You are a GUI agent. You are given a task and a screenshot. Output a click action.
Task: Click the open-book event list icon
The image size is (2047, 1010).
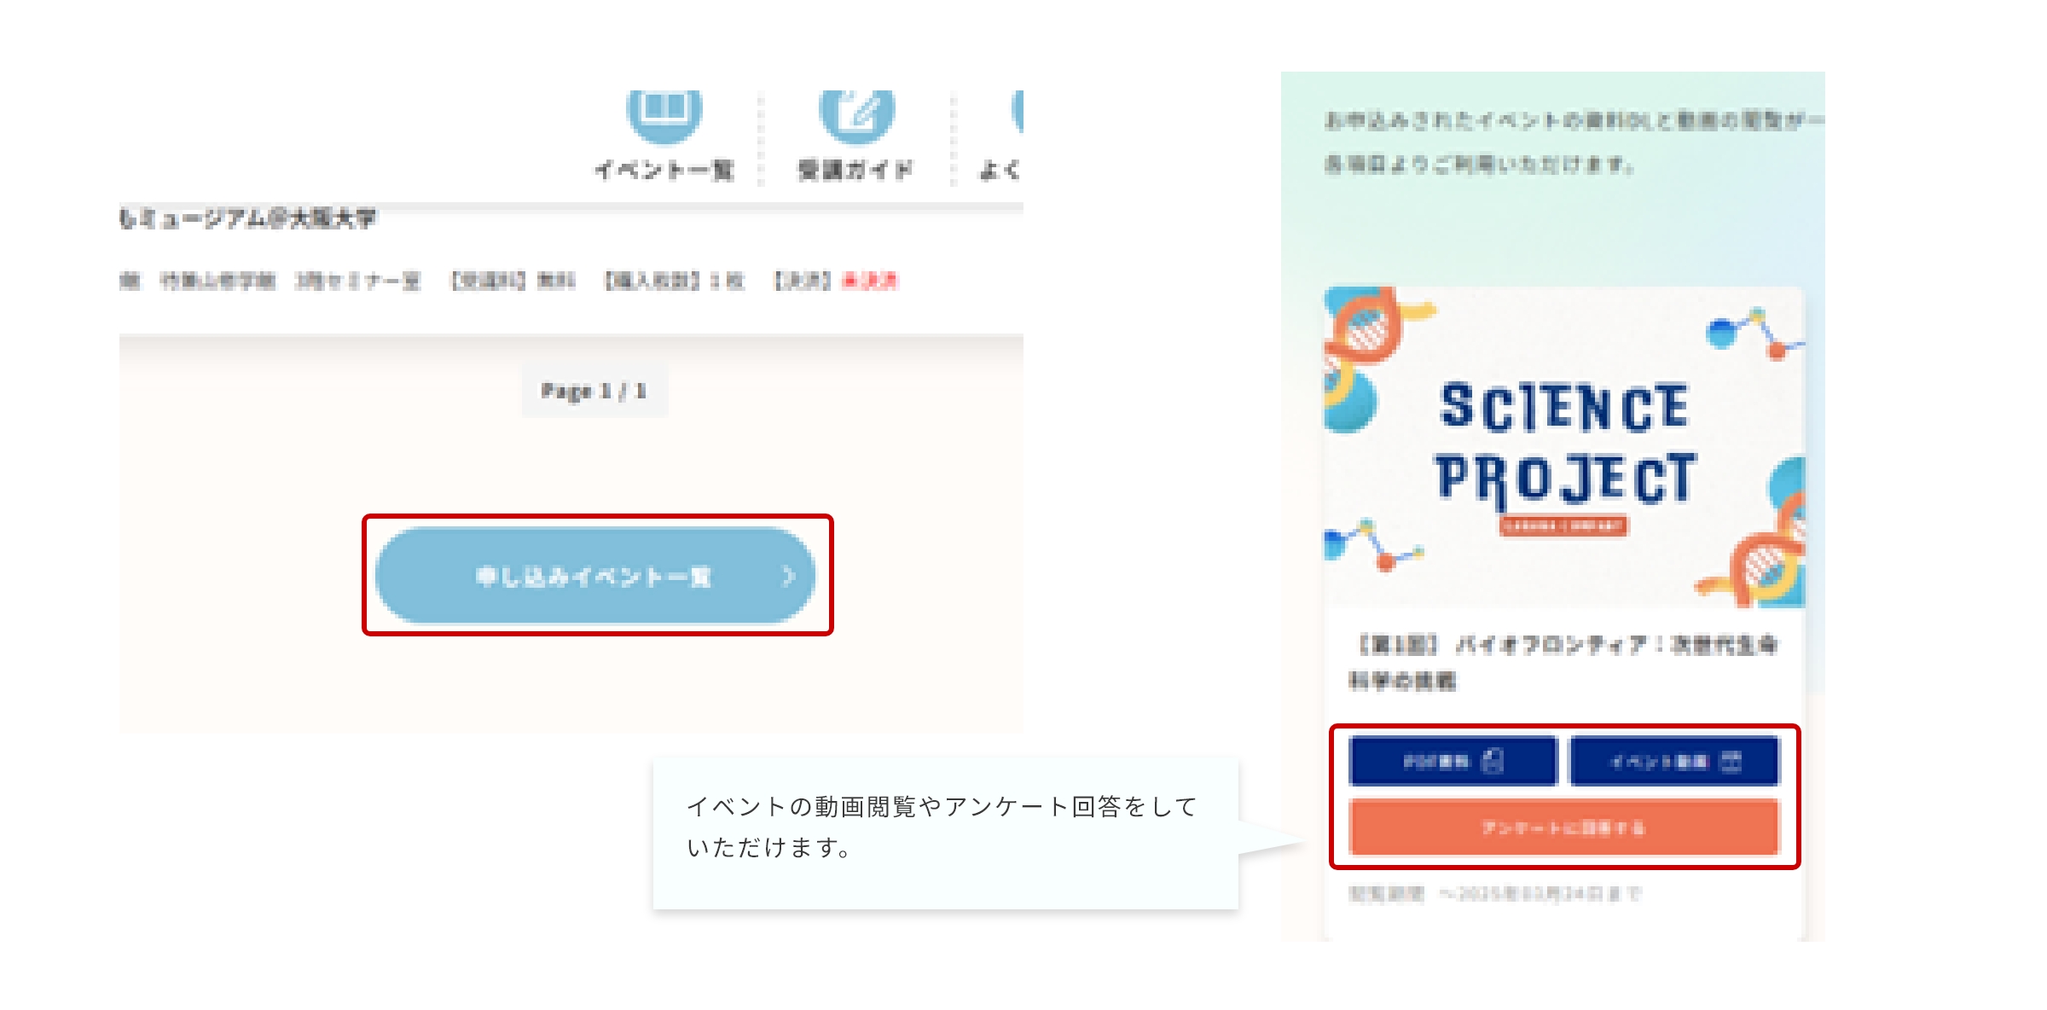tap(664, 114)
